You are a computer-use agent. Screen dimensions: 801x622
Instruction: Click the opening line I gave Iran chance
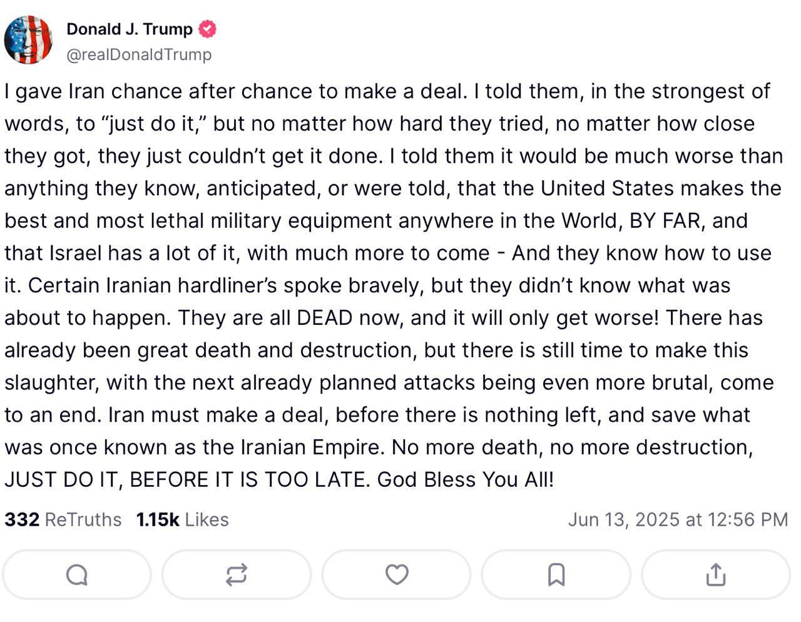coord(119,91)
